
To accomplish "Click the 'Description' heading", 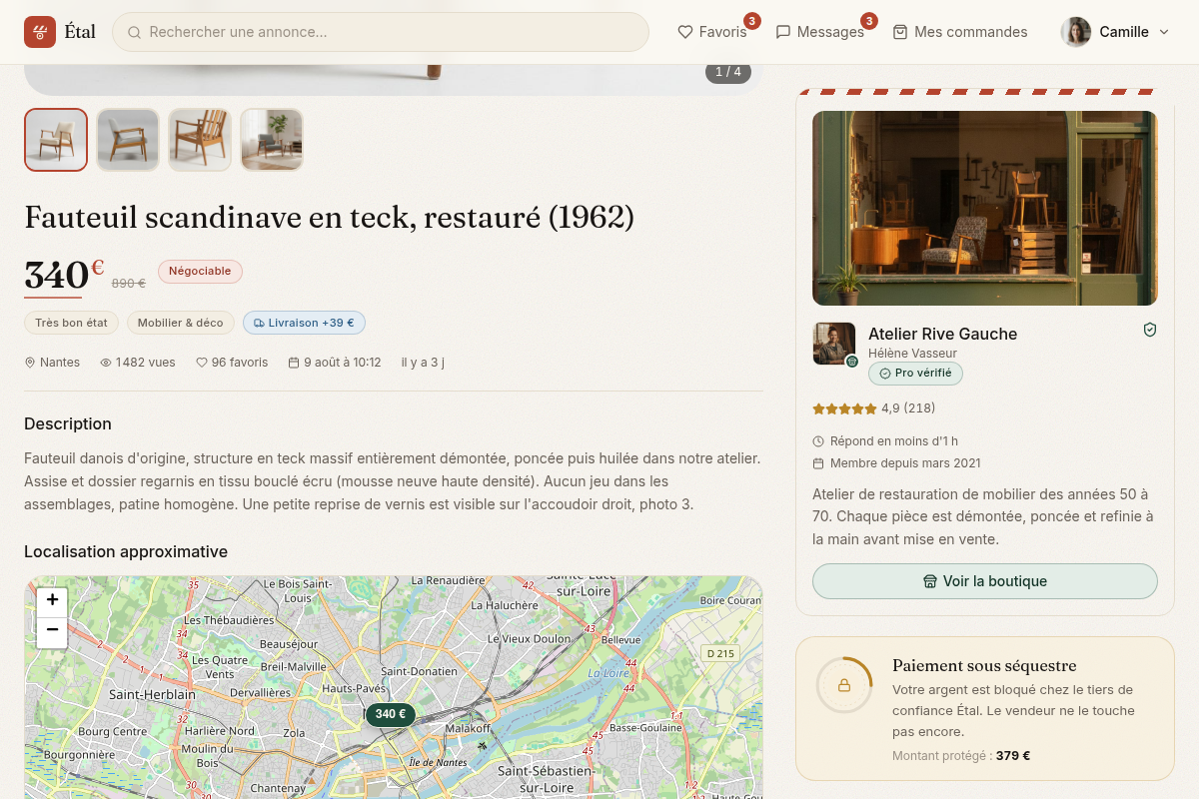I will tap(68, 423).
